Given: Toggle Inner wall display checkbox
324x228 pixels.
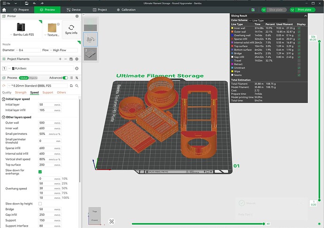Looking at the screenshot, I should (299, 28).
